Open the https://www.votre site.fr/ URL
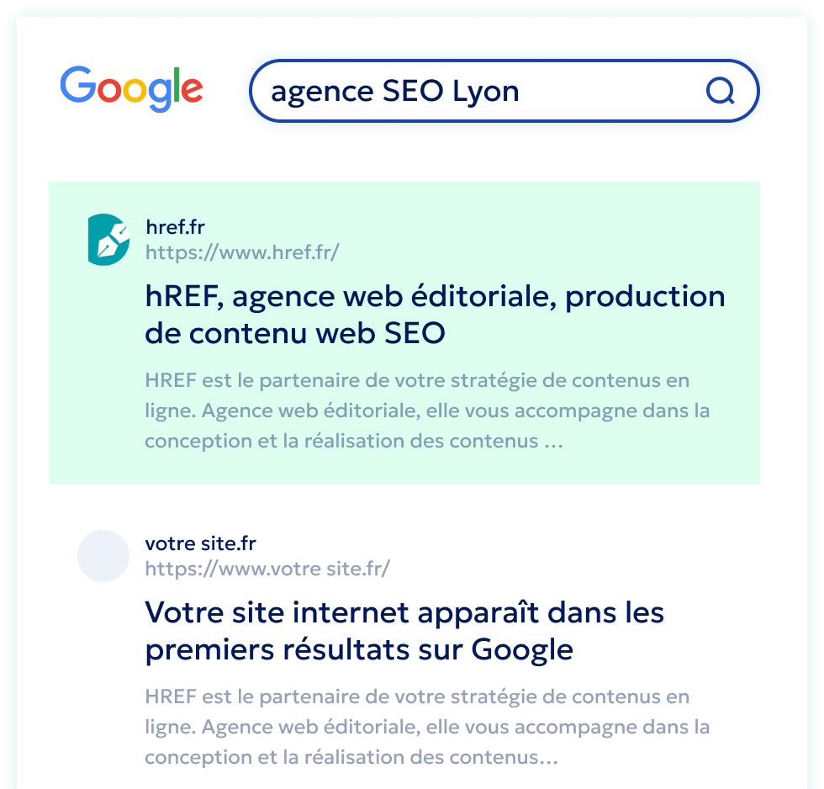Screen dimensions: 824x789 coord(267,569)
